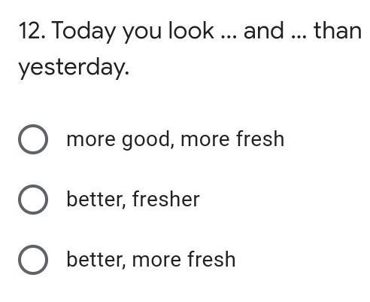Click the 'better, more fresh' answer label

[x=151, y=260]
